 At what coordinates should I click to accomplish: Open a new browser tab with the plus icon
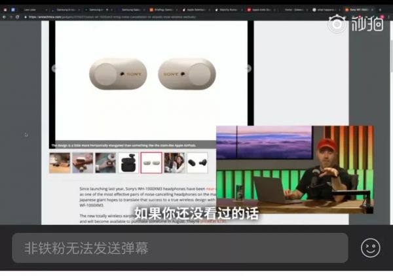(380, 10)
